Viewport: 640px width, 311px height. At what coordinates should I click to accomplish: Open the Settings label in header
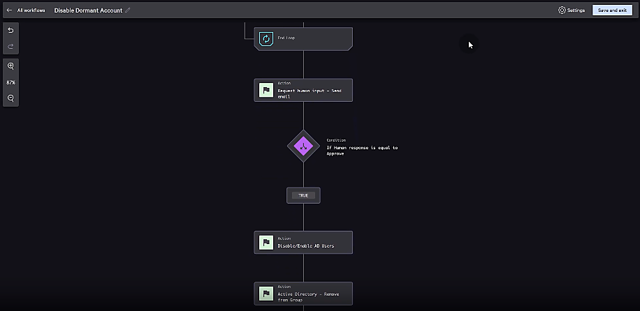(x=576, y=10)
